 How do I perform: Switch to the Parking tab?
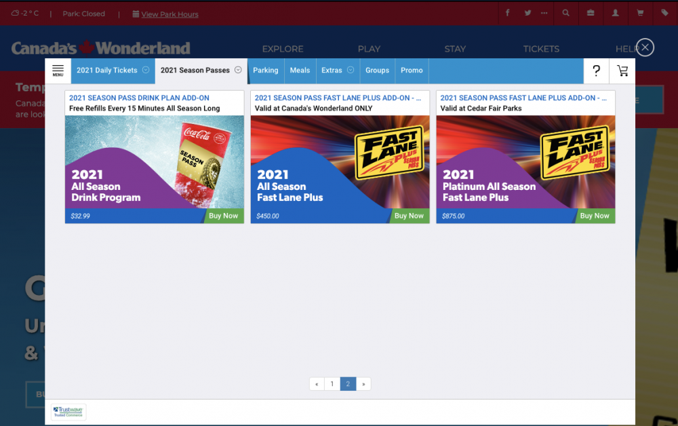point(265,71)
